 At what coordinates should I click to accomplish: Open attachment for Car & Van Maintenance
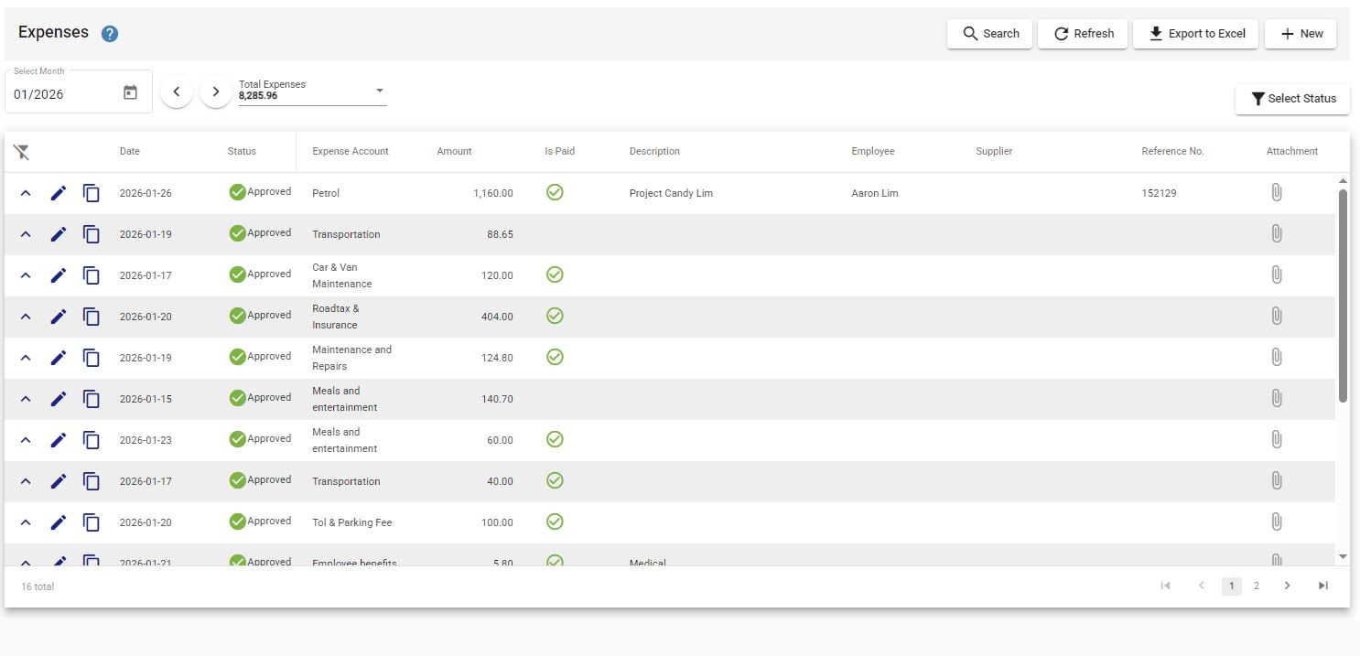(x=1277, y=275)
